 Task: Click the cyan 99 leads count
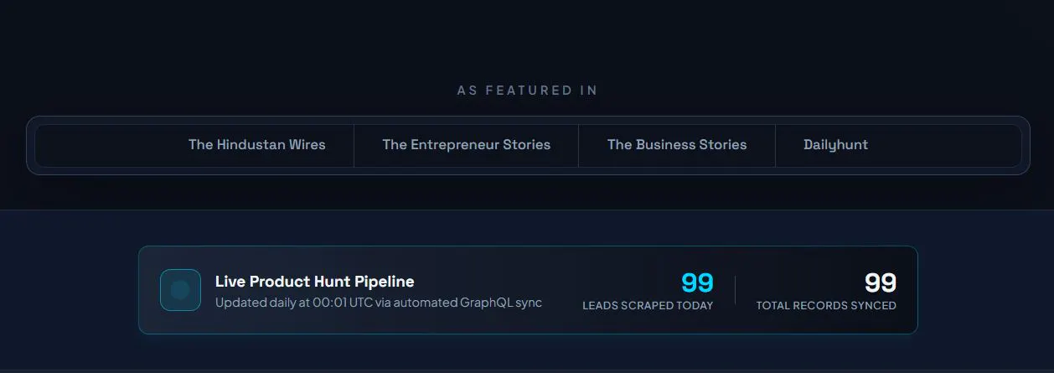(697, 282)
